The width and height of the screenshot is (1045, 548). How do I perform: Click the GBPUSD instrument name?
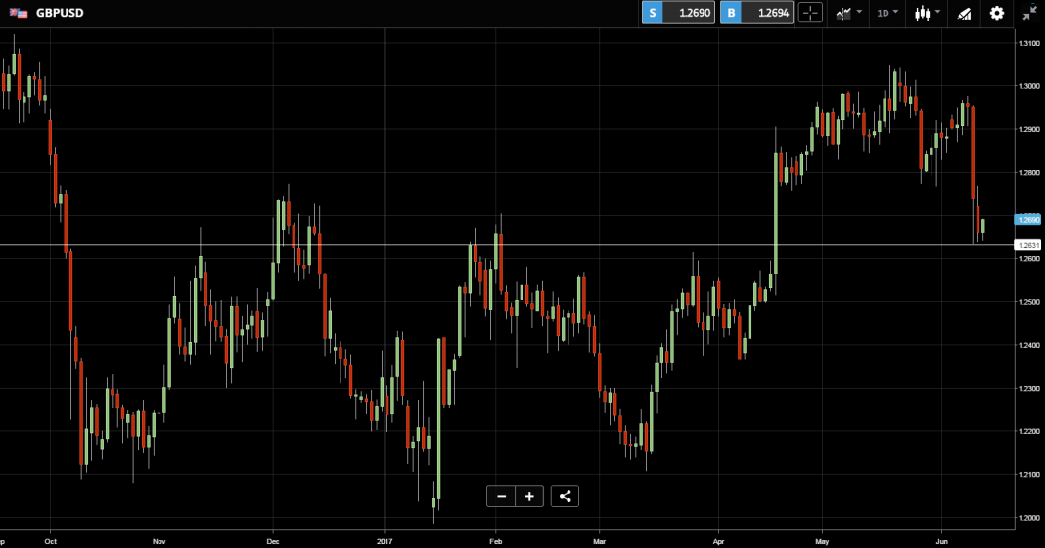(x=60, y=13)
